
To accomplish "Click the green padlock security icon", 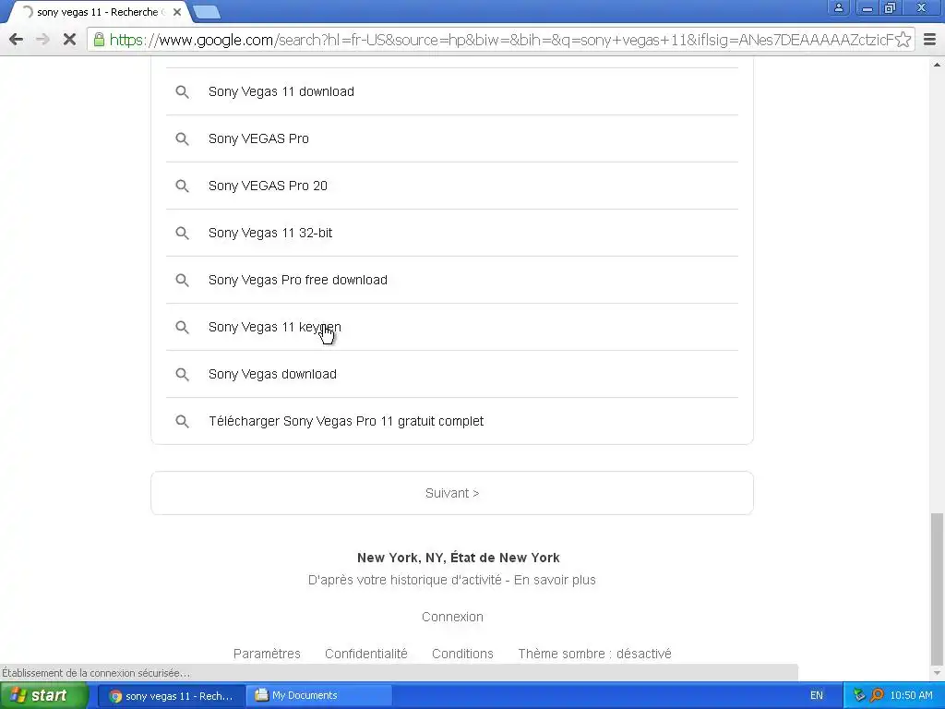I will tap(99, 40).
